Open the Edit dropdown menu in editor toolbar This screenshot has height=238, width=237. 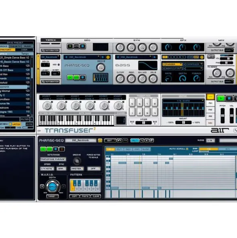(x=110, y=141)
